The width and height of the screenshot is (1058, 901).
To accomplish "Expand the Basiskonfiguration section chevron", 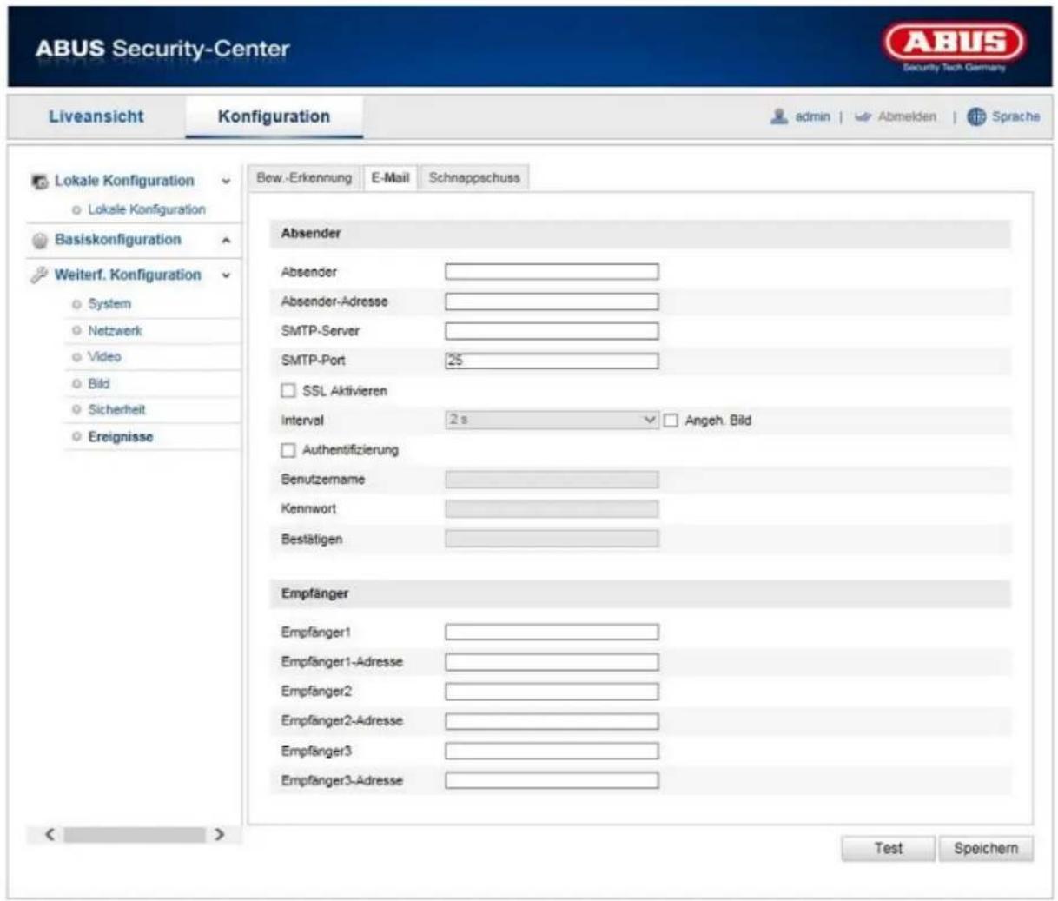I will coord(226,241).
